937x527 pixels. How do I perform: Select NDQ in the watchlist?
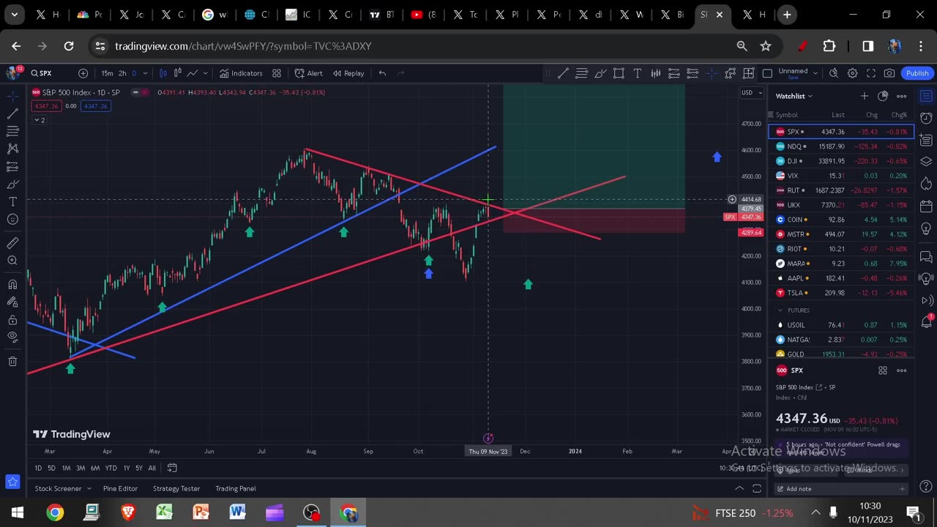tap(841, 146)
